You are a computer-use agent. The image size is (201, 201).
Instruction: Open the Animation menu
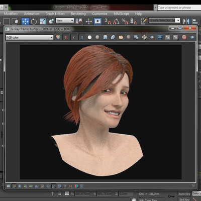[x=32, y=14]
